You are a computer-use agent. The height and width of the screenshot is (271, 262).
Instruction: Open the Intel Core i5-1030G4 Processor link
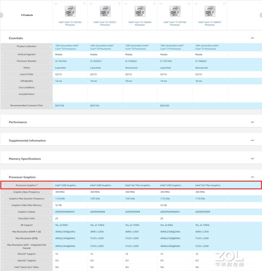140,23
